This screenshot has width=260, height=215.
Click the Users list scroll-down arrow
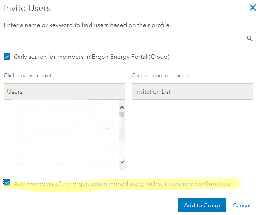(122, 162)
